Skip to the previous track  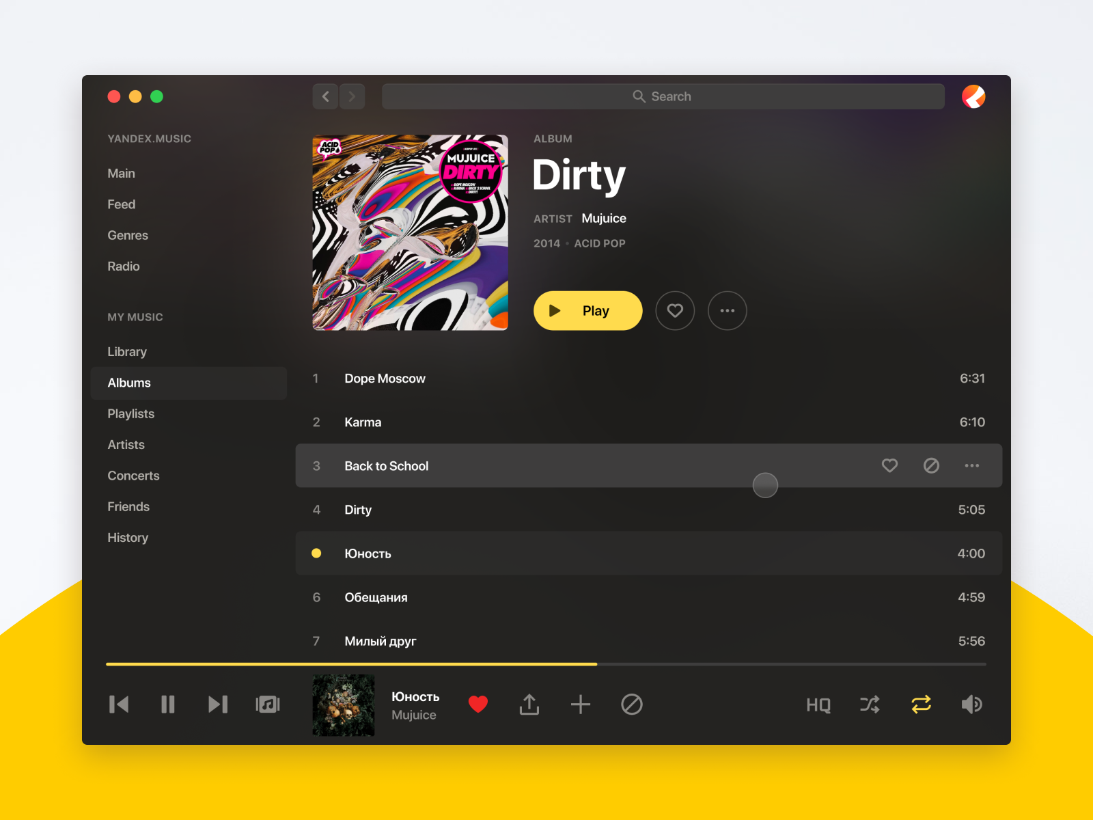click(119, 705)
